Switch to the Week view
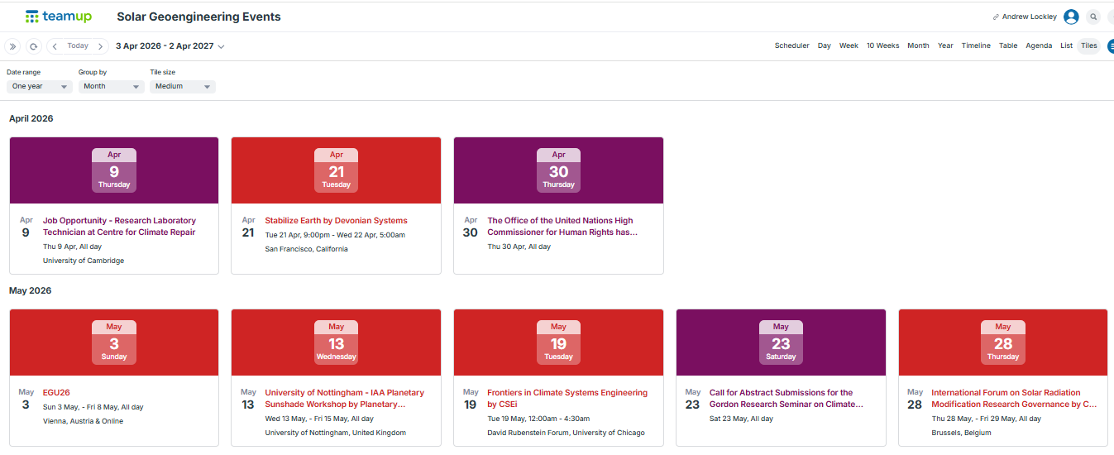1114x455 pixels. coord(849,45)
